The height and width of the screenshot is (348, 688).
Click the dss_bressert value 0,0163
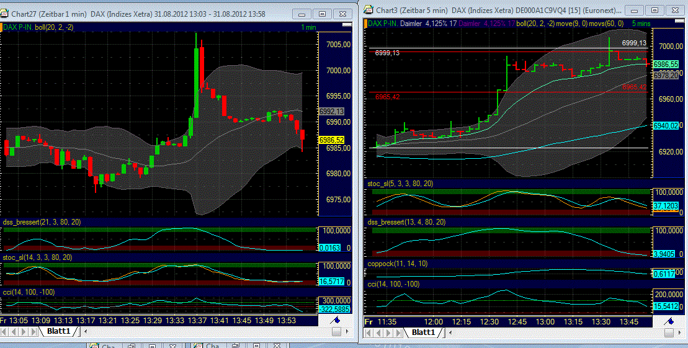click(329, 248)
